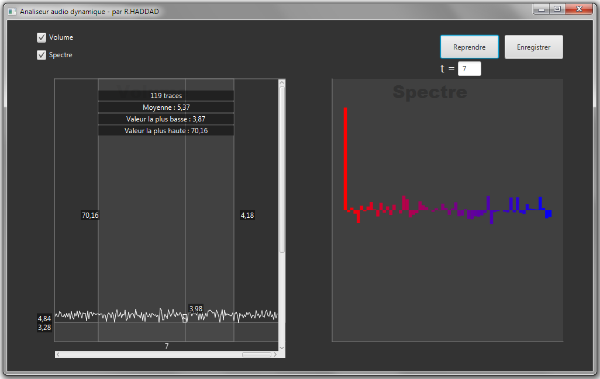The height and width of the screenshot is (379, 600).
Task: Click the 3,98 marker on the waveform
Action: coord(195,308)
